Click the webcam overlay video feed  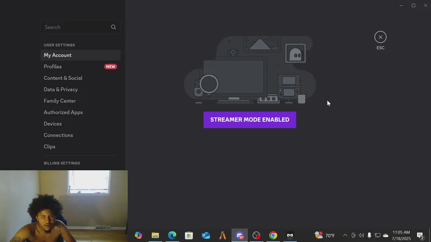pos(64,206)
